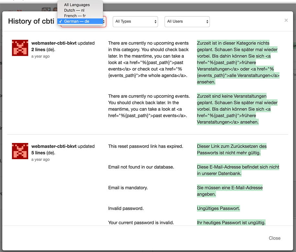Screen dimensions: 296x252
Task: Click 'Your current password is invalid.' text
Action: coord(141,223)
